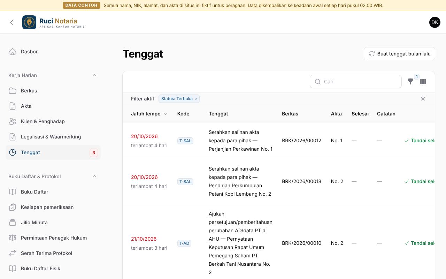Open Buku Daftar page
The height and width of the screenshot is (279, 446).
pyautogui.click(x=53, y=192)
